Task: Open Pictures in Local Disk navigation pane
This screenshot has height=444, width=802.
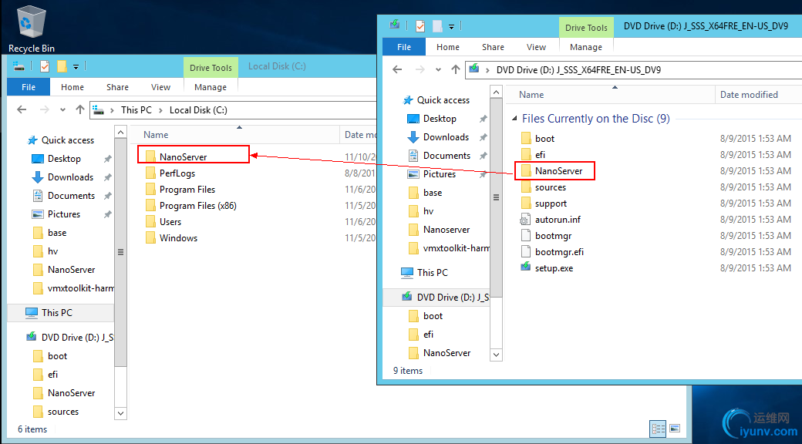Action: coord(63,214)
